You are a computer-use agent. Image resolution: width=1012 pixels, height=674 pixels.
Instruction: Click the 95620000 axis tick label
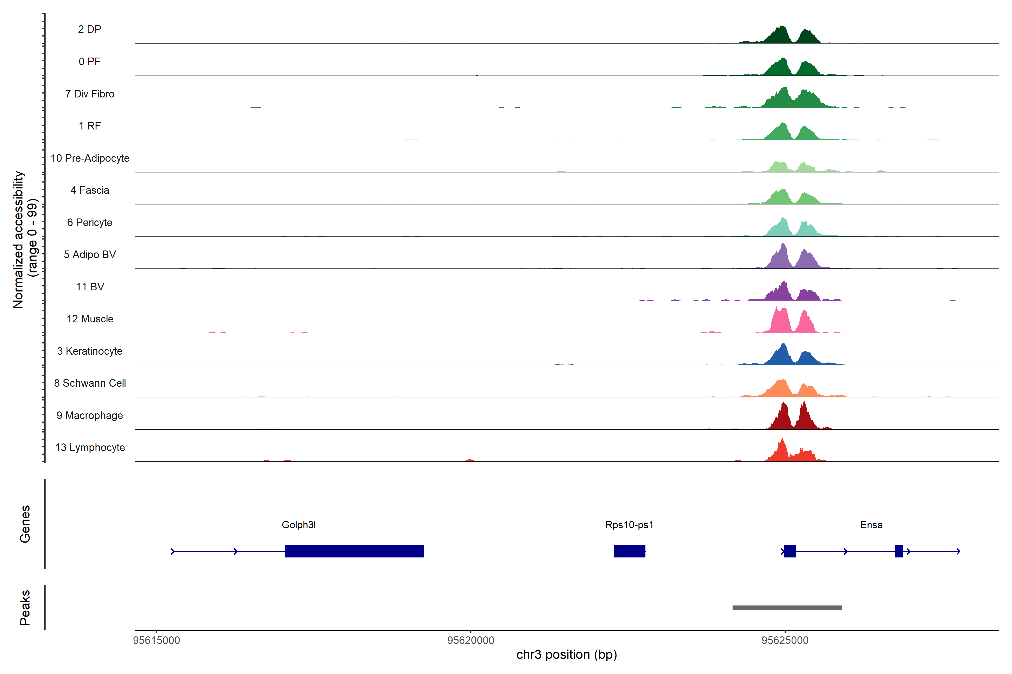471,641
